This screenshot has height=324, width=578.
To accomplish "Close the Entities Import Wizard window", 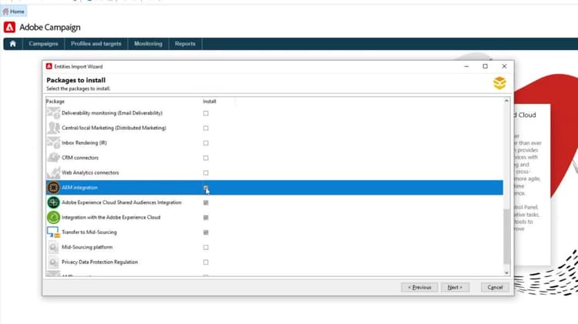I will (x=504, y=66).
